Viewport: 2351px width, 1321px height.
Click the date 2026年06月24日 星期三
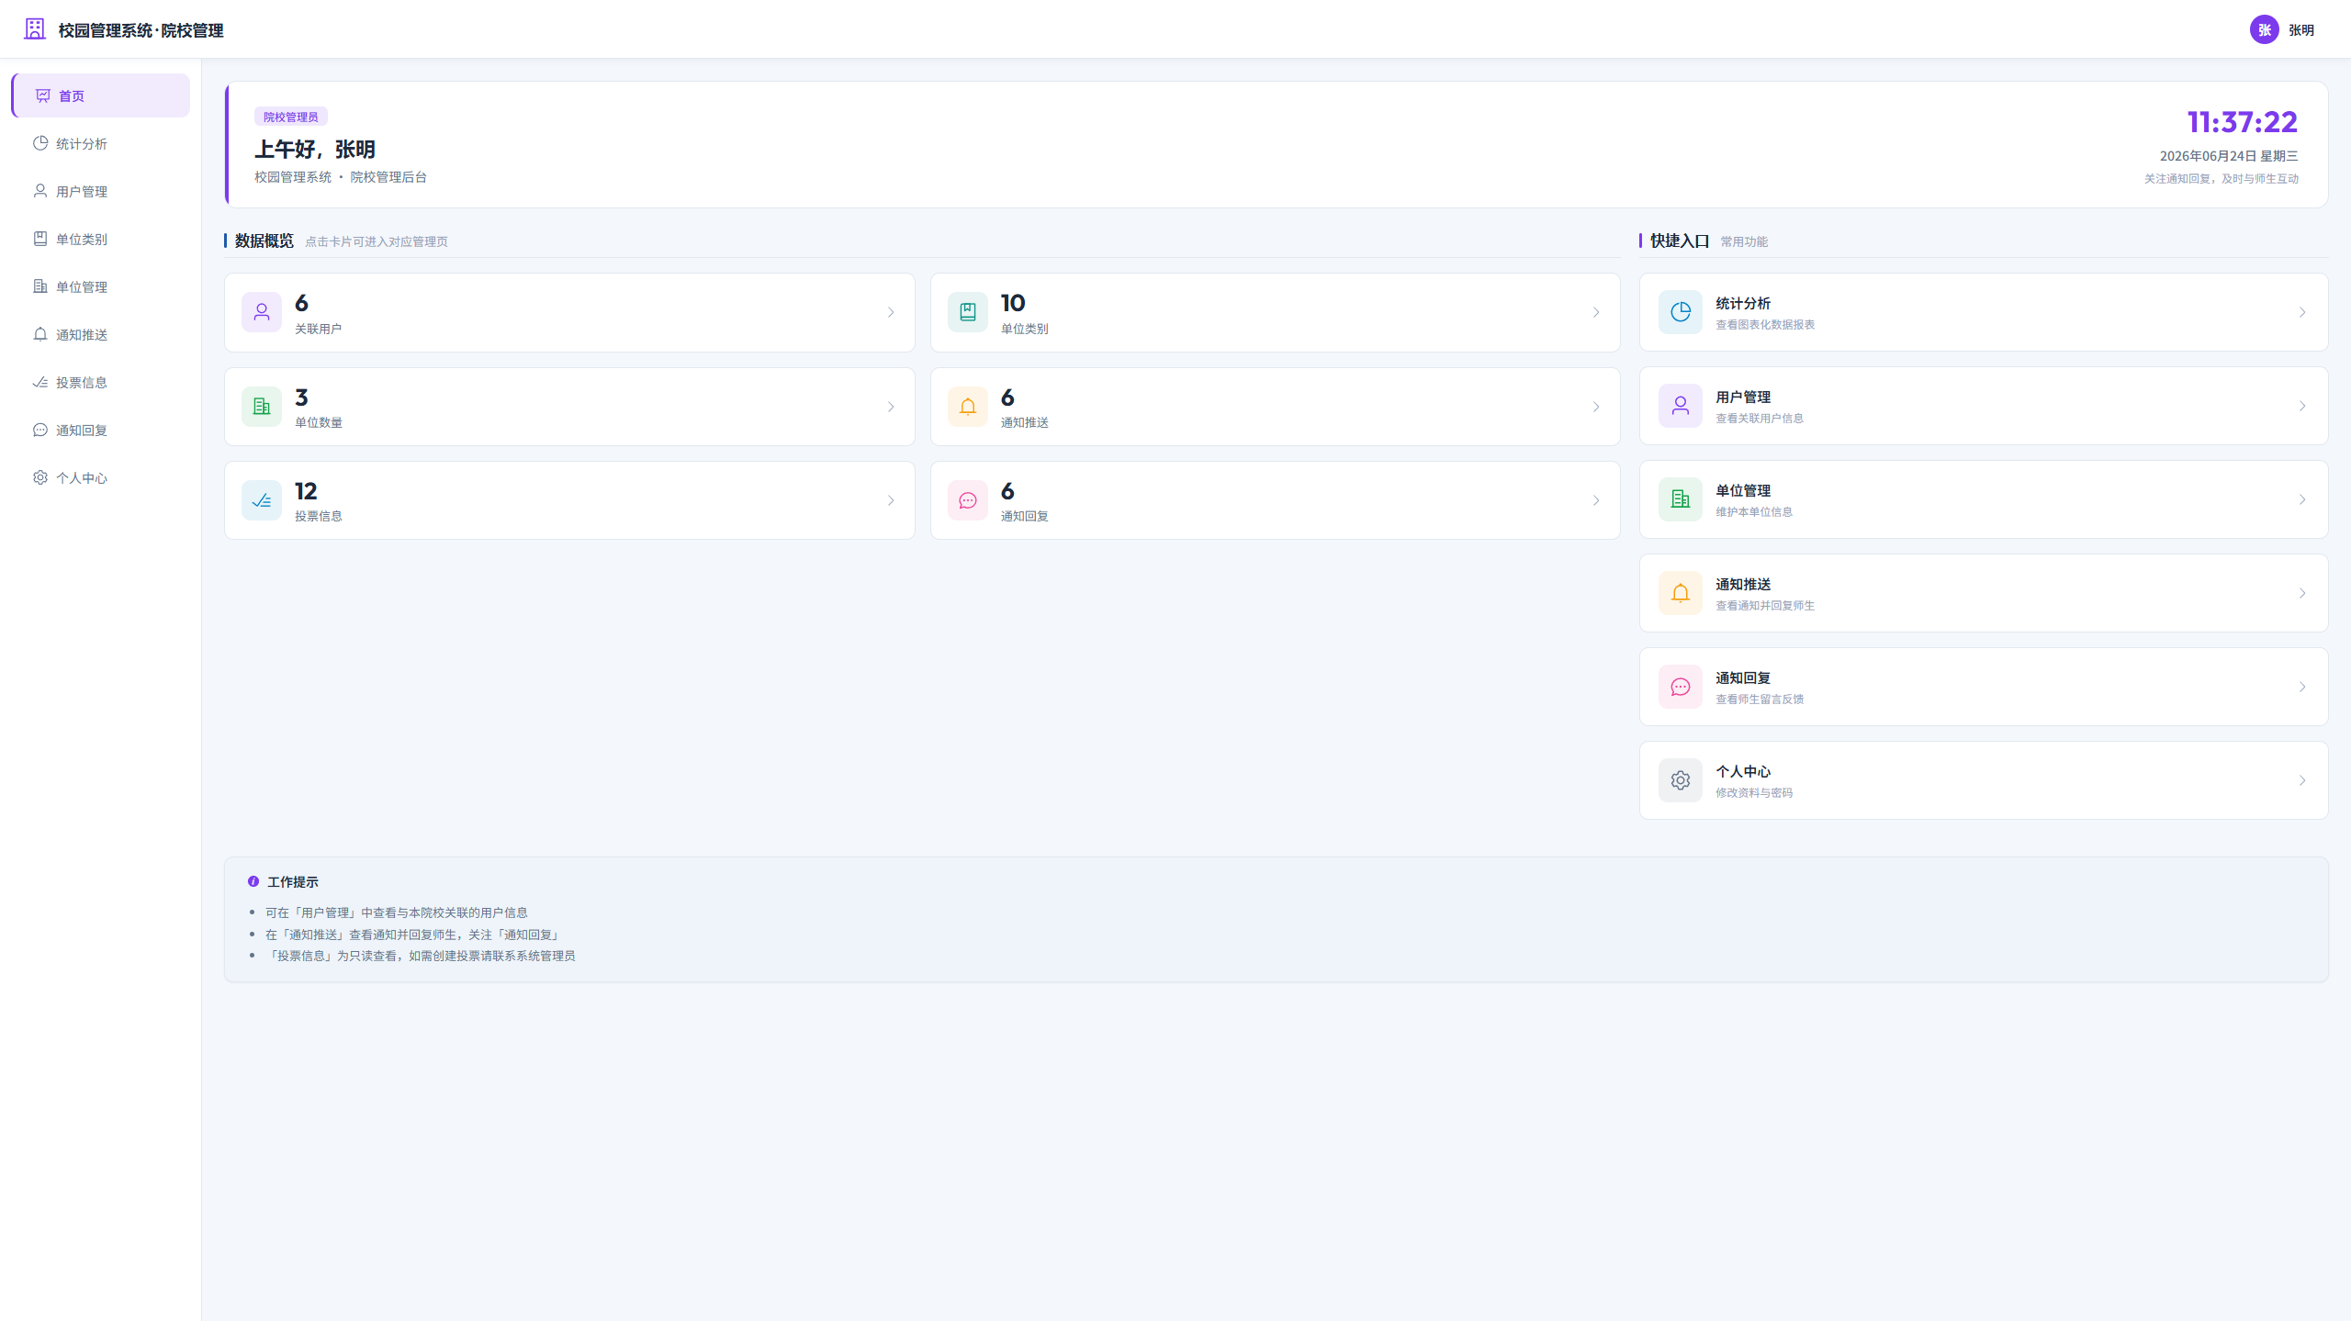[2229, 156]
